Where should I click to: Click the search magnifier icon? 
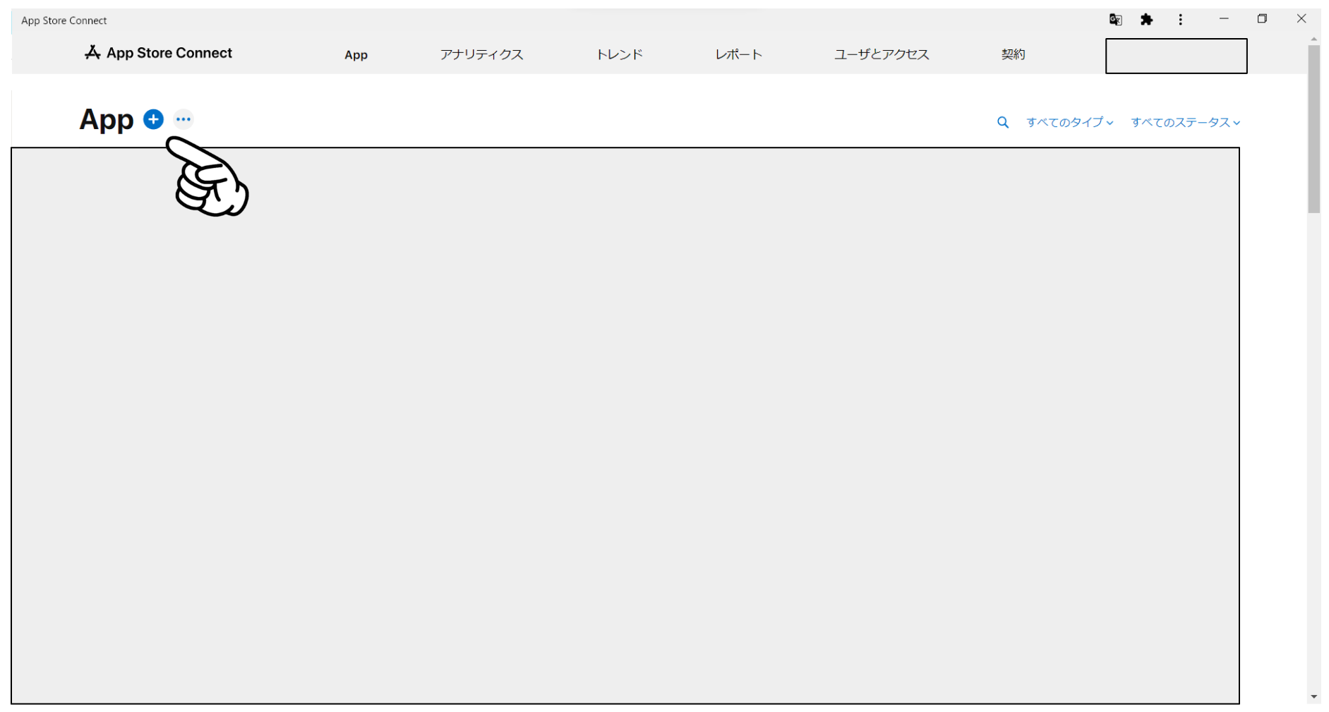pyautogui.click(x=1002, y=123)
